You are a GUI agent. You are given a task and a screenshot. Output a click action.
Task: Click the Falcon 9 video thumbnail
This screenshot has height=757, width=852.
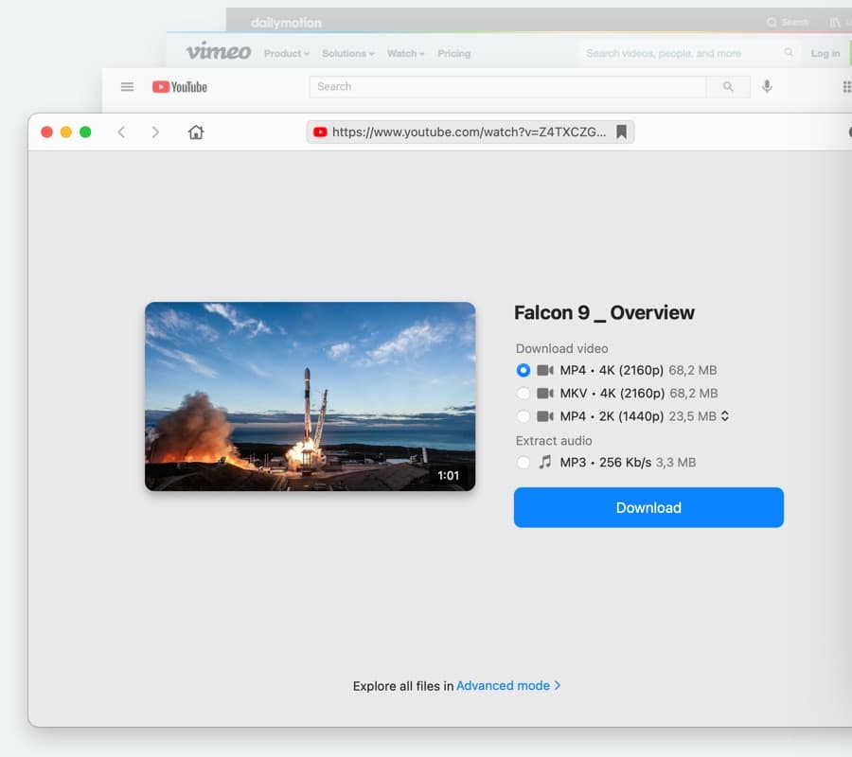[x=311, y=396]
